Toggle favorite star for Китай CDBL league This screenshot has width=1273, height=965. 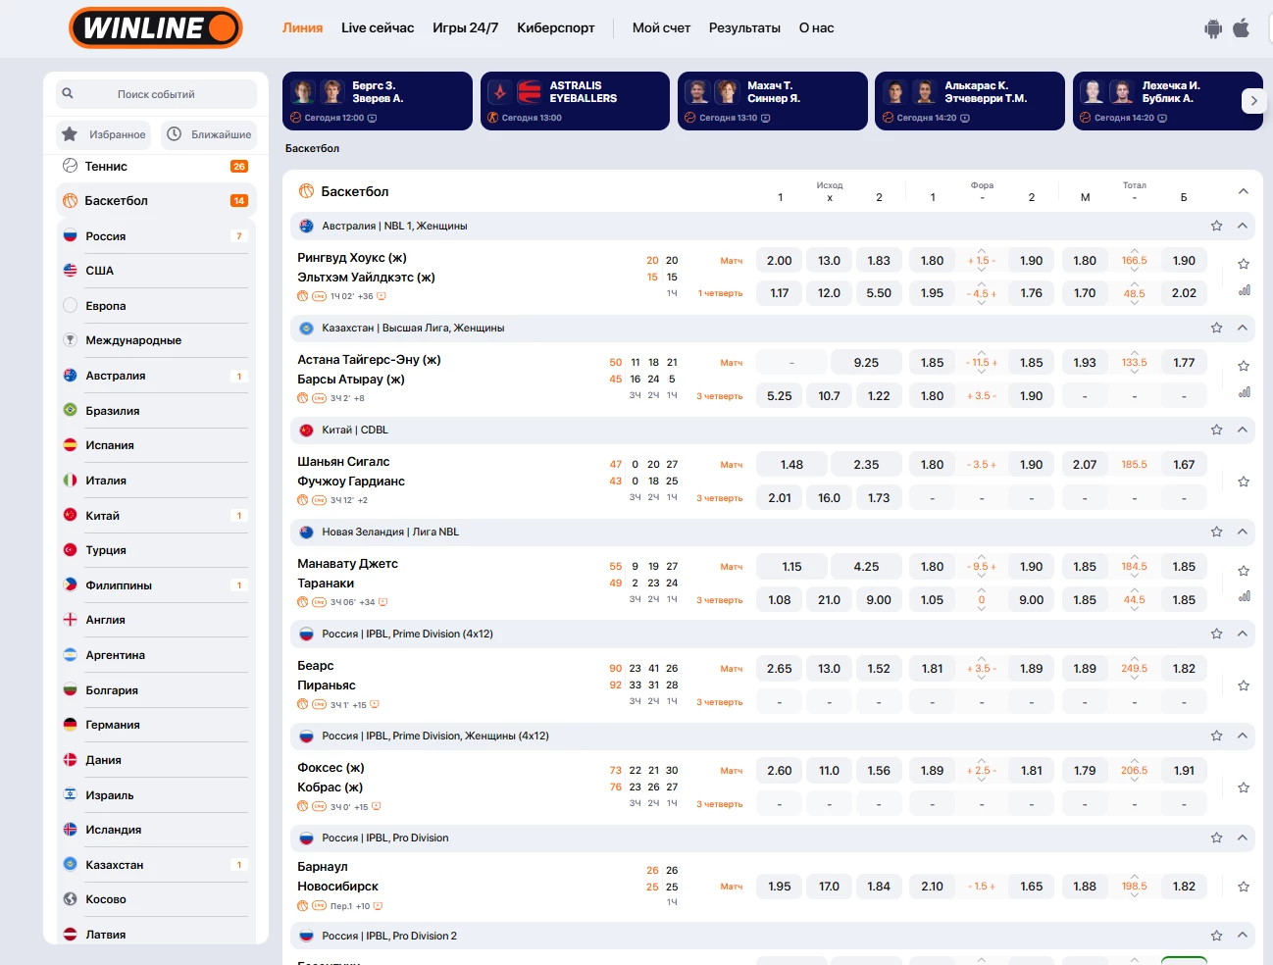(x=1216, y=430)
